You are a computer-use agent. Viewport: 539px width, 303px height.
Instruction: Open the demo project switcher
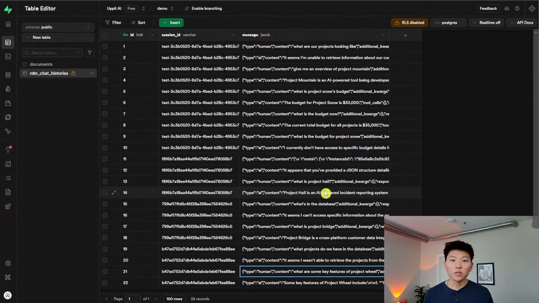172,8
